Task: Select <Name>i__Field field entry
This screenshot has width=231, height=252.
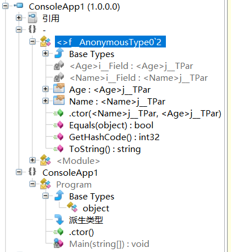Action: click(x=139, y=78)
